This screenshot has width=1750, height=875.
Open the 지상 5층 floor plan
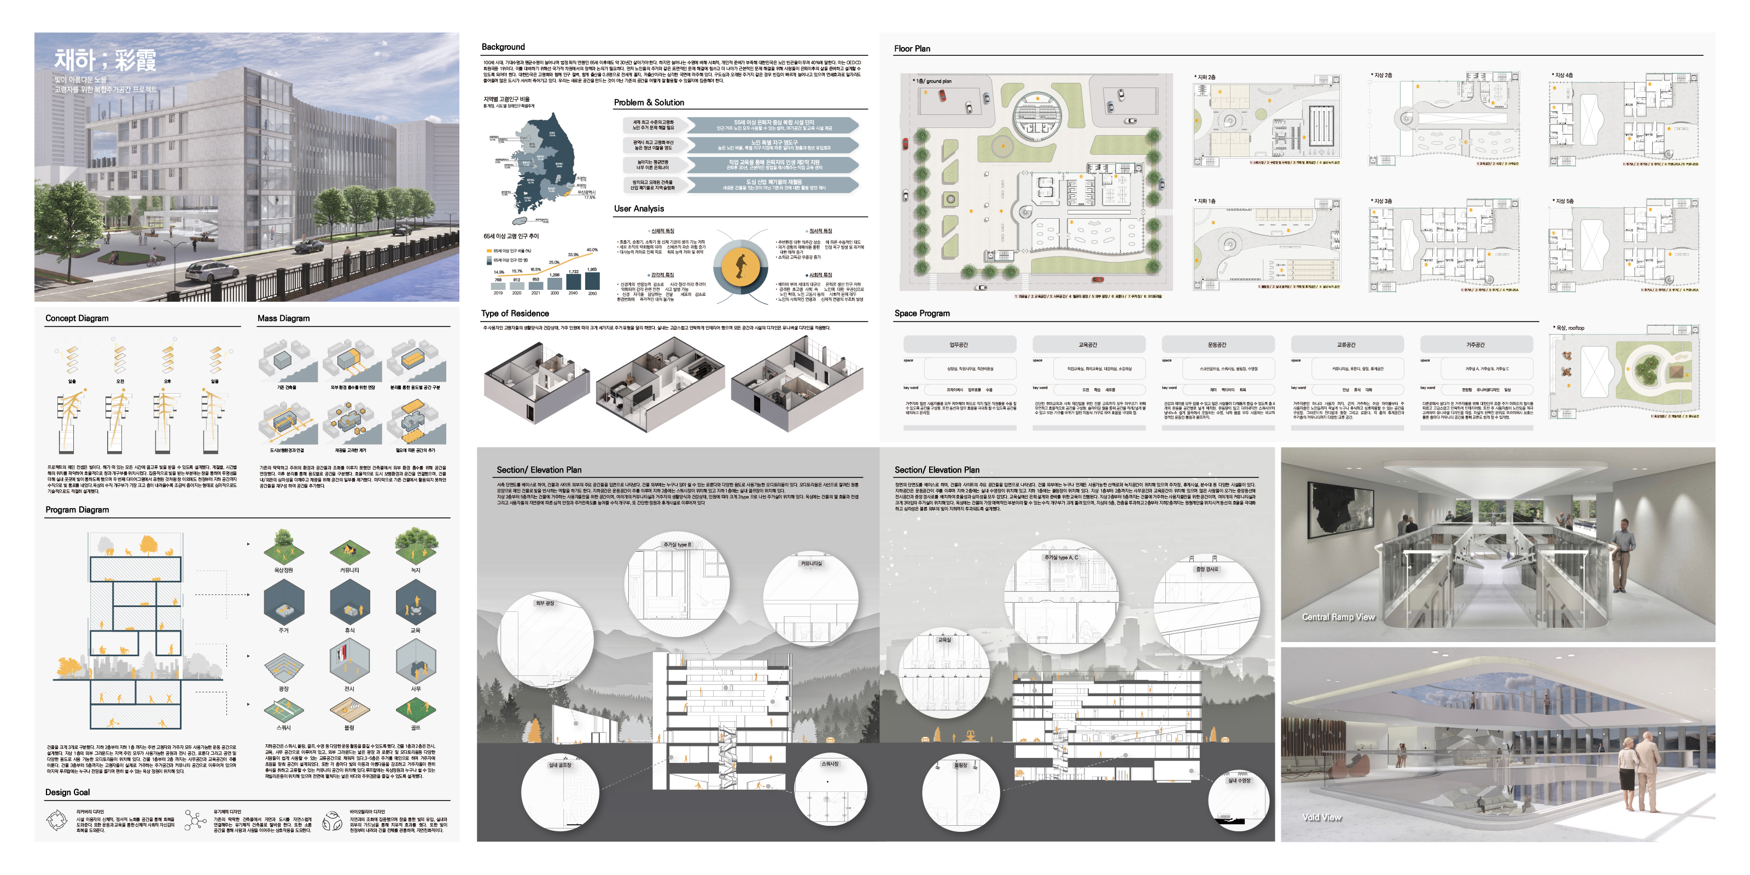(1624, 246)
